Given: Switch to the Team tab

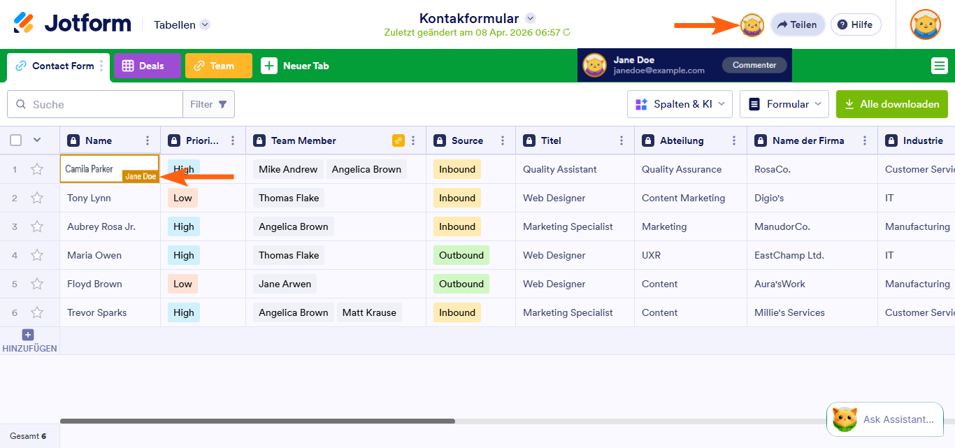Looking at the screenshot, I should click(218, 66).
